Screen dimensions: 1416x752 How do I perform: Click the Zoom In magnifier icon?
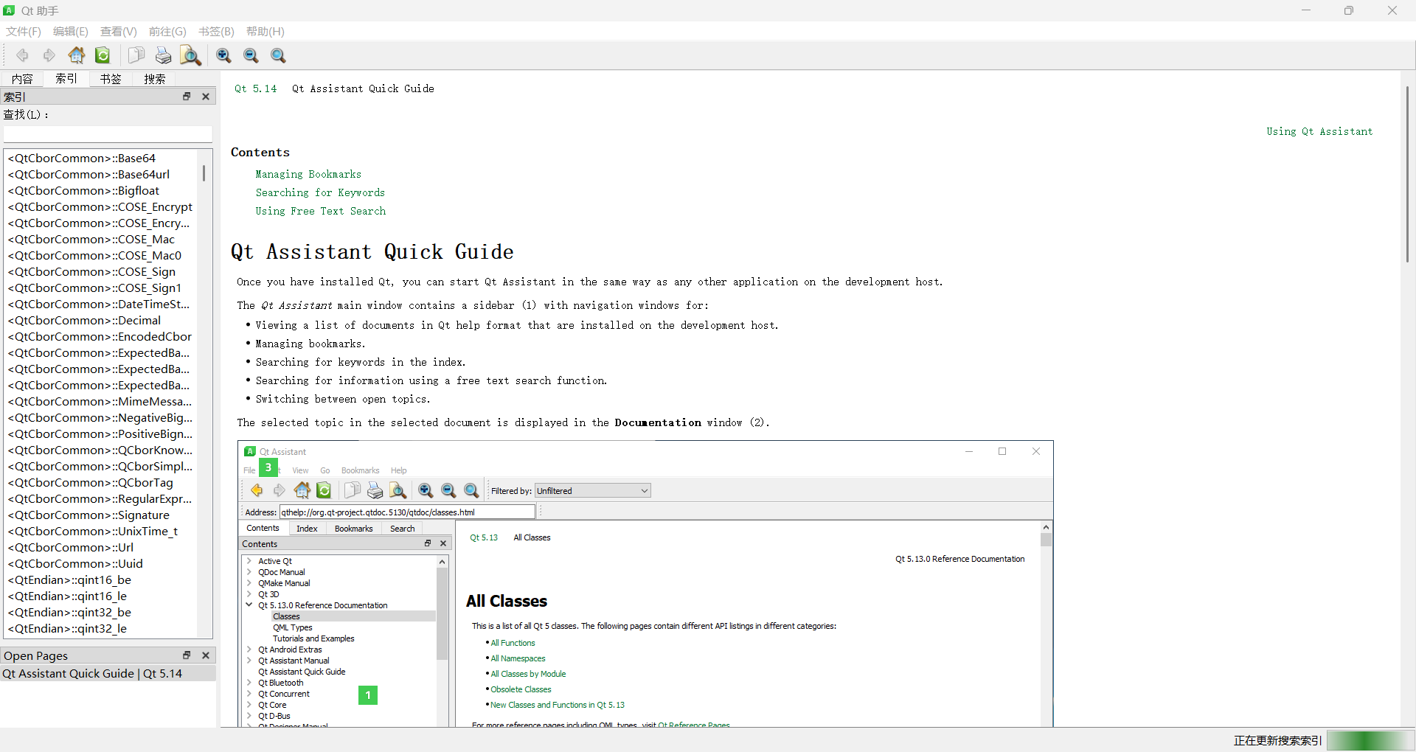point(223,55)
